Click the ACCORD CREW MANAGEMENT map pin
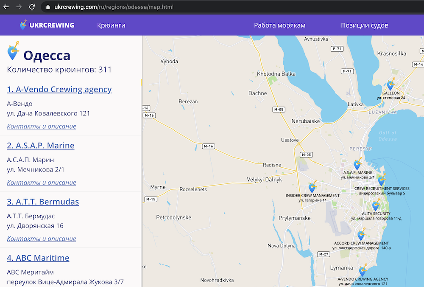Viewport: 424px width, 287px height. [x=361, y=234]
